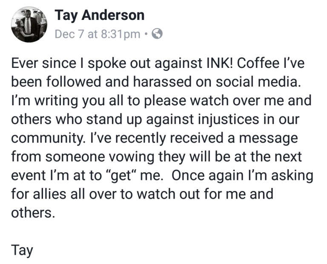Click the dot separator beside timestamp
This screenshot has height=264, width=327.
pos(146,34)
